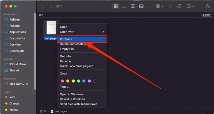Click the Empty button
This screenshot has height=114, width=214.
[x=207, y=15]
